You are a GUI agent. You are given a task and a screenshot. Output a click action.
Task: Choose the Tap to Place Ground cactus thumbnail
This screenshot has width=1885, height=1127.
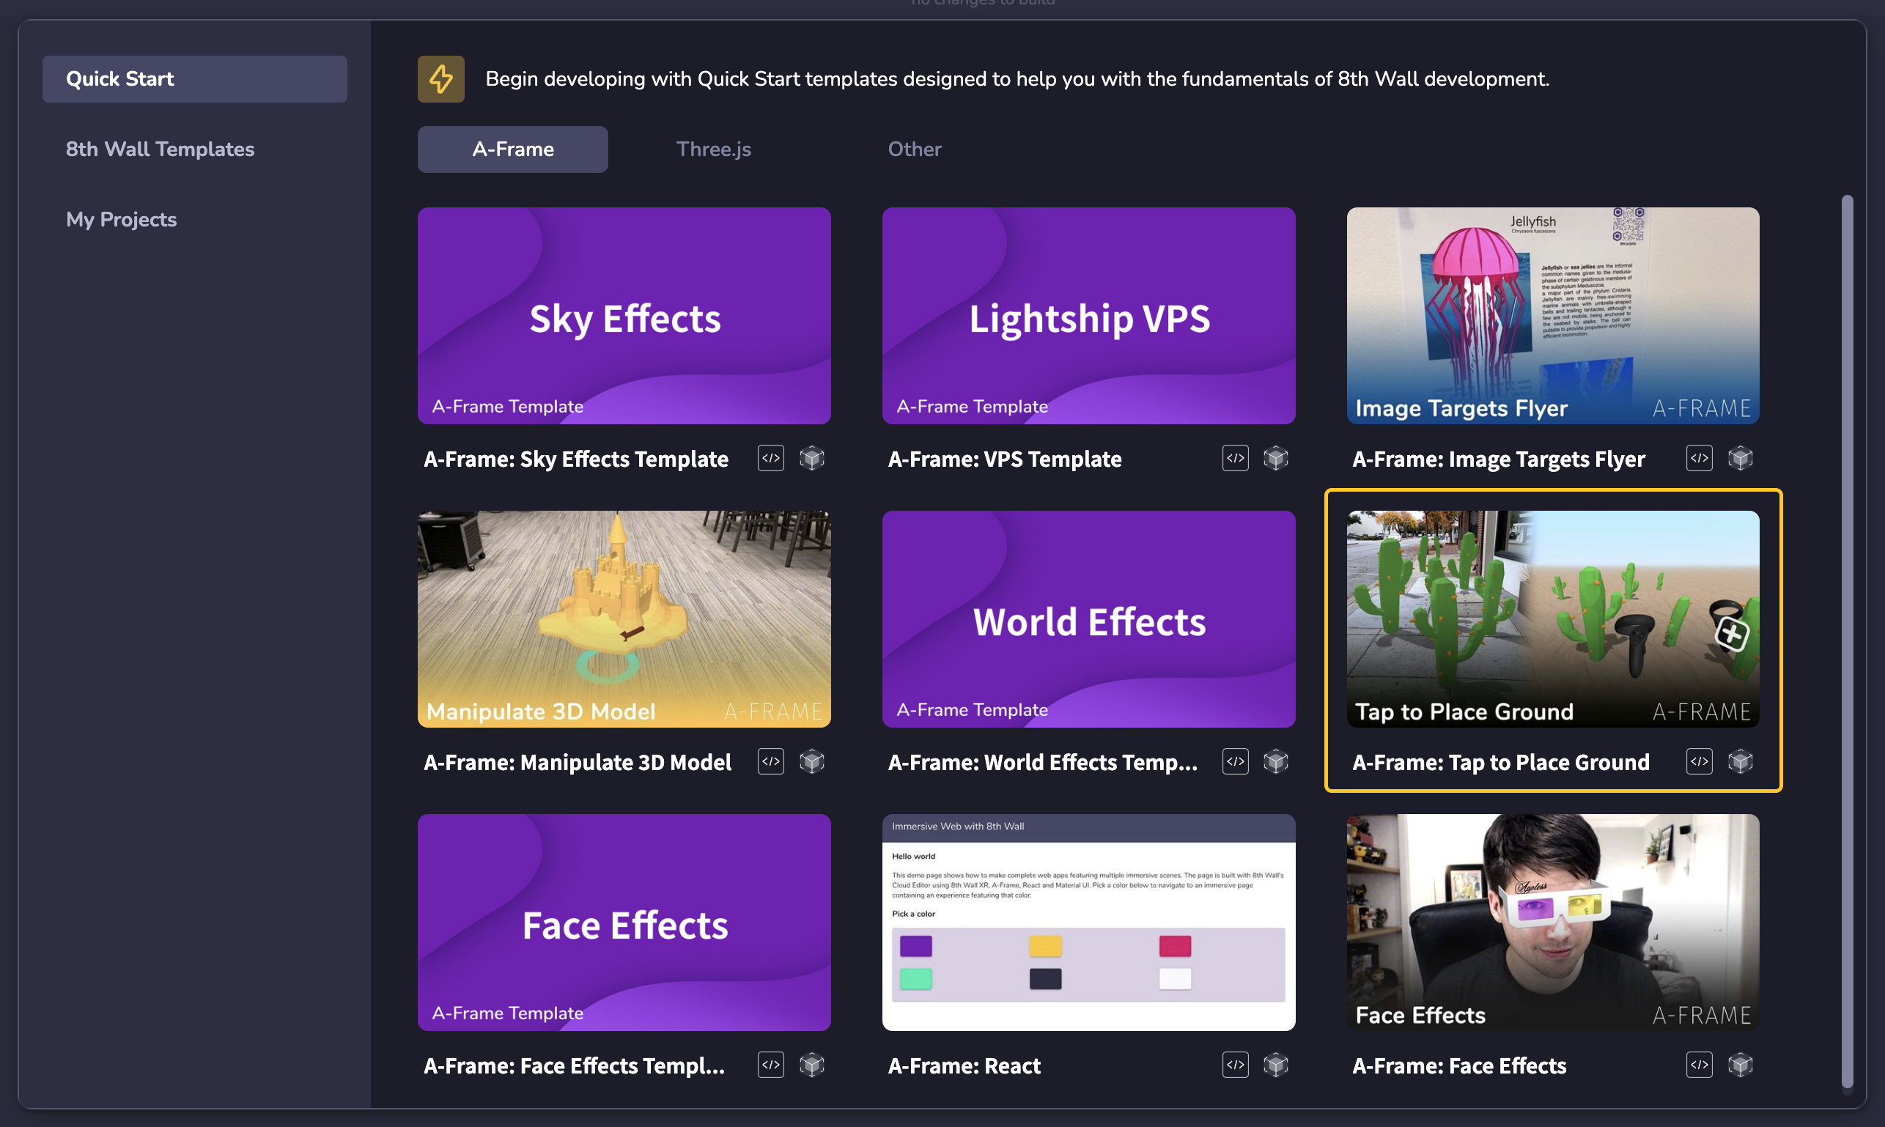pos(1552,618)
